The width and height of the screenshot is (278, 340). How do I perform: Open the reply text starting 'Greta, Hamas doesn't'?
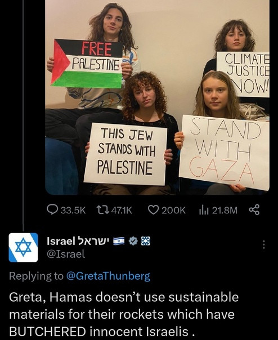tap(124, 314)
